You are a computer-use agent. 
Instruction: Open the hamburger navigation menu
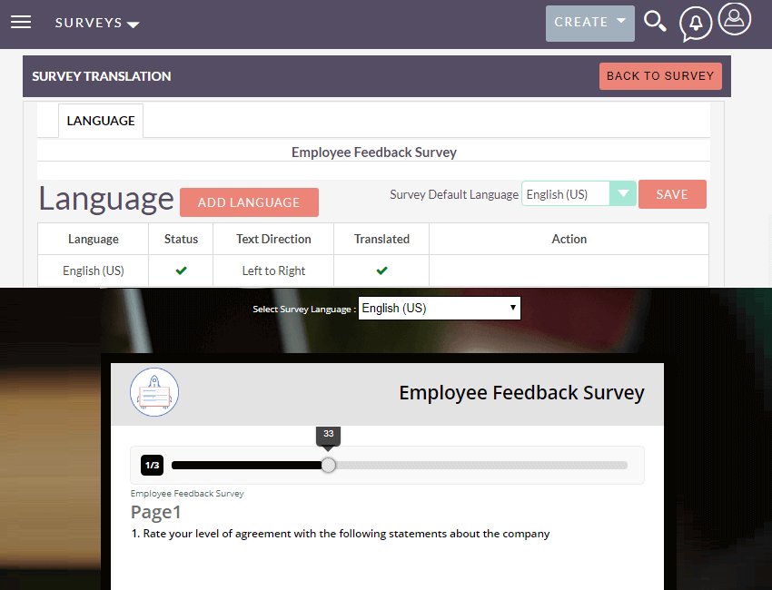point(21,22)
